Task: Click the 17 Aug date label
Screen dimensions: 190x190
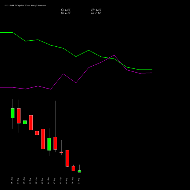Action: (x=54, y=180)
